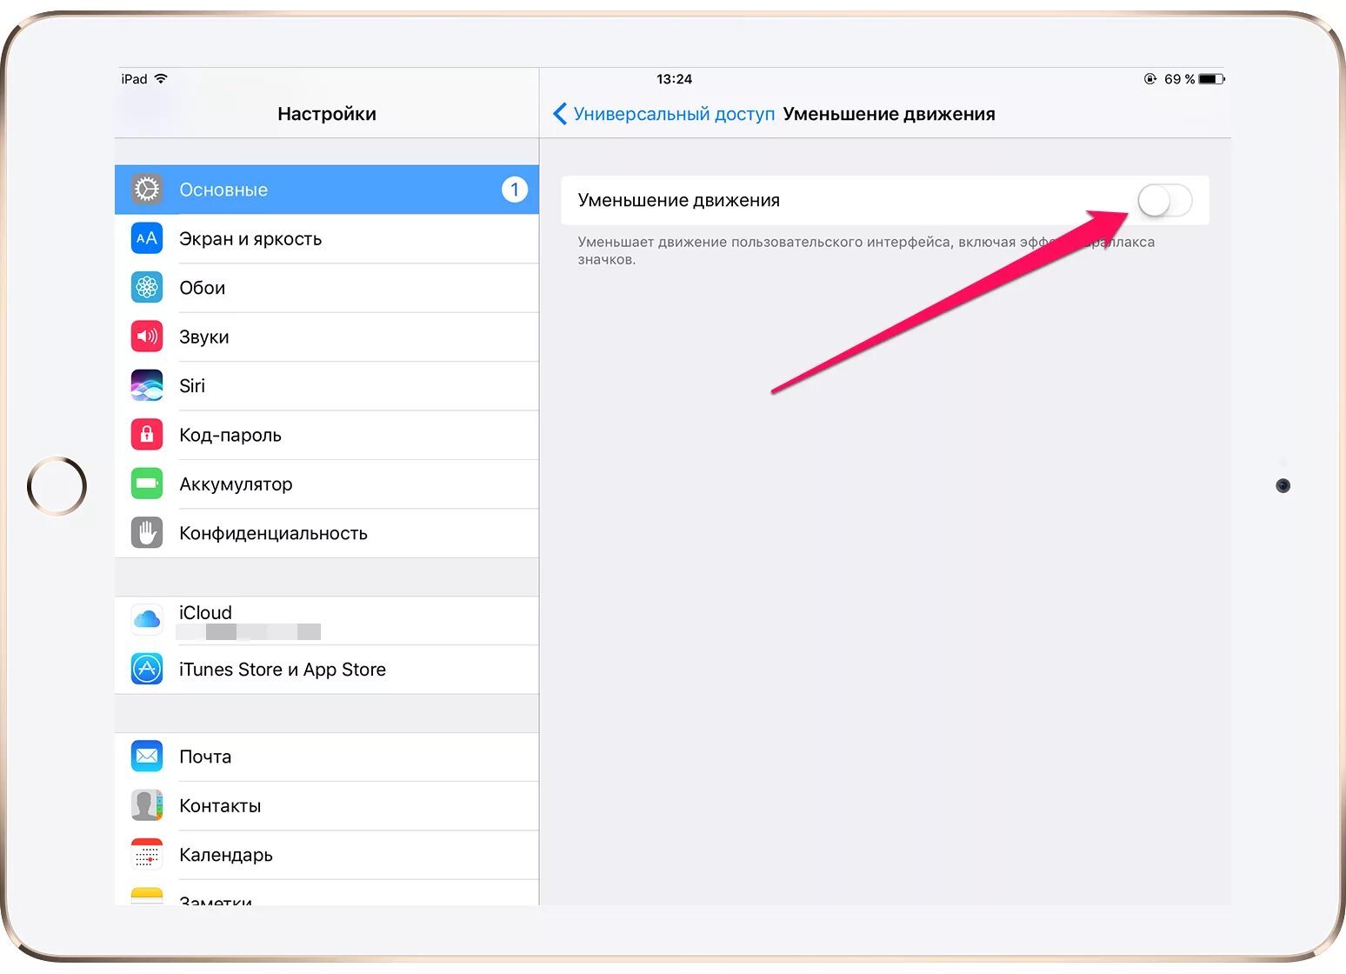Open the Обои wallpaper flower icon
Image resolution: width=1346 pixels, height=974 pixels.
(147, 288)
